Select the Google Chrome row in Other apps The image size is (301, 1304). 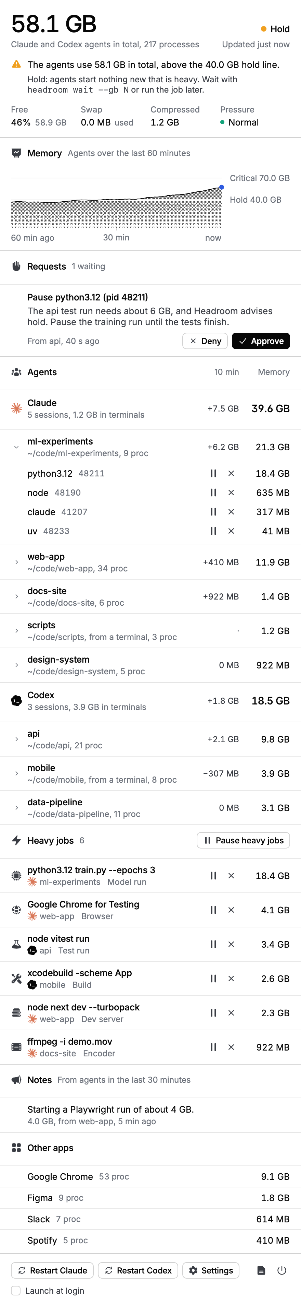point(150,1176)
